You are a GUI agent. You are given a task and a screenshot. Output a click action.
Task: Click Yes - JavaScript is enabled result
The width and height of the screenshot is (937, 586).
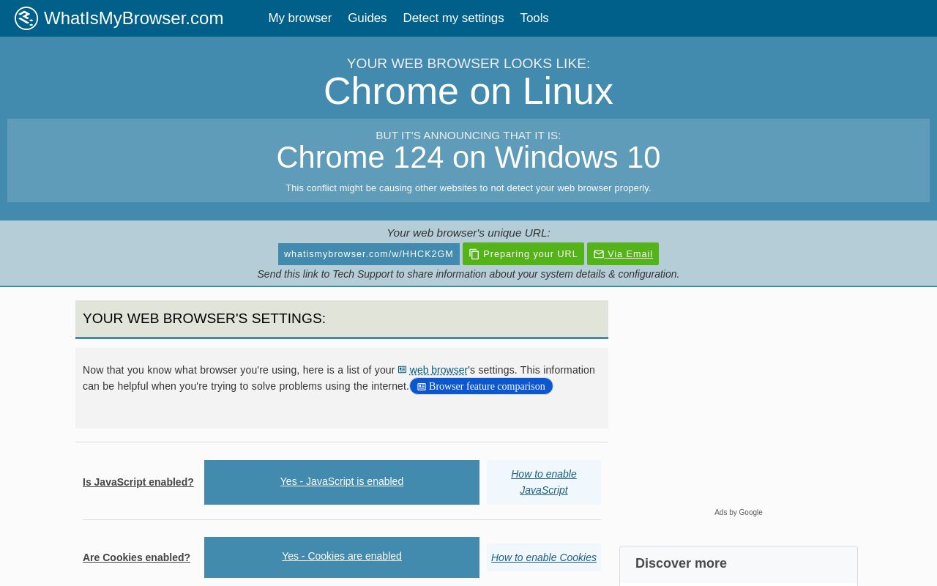(342, 482)
